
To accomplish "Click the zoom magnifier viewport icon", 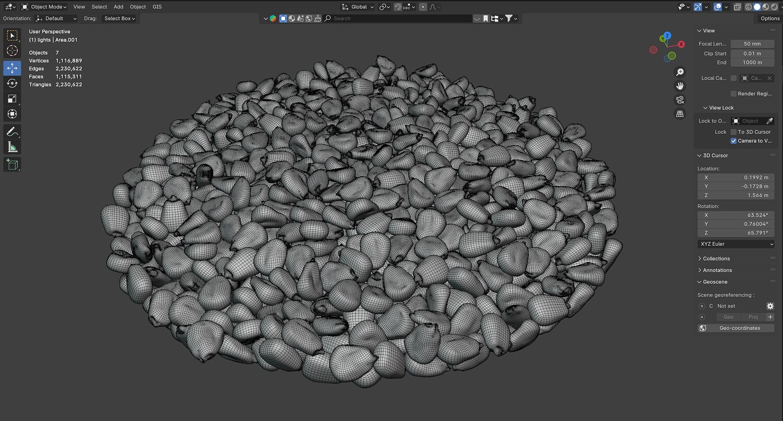I will tap(680, 72).
